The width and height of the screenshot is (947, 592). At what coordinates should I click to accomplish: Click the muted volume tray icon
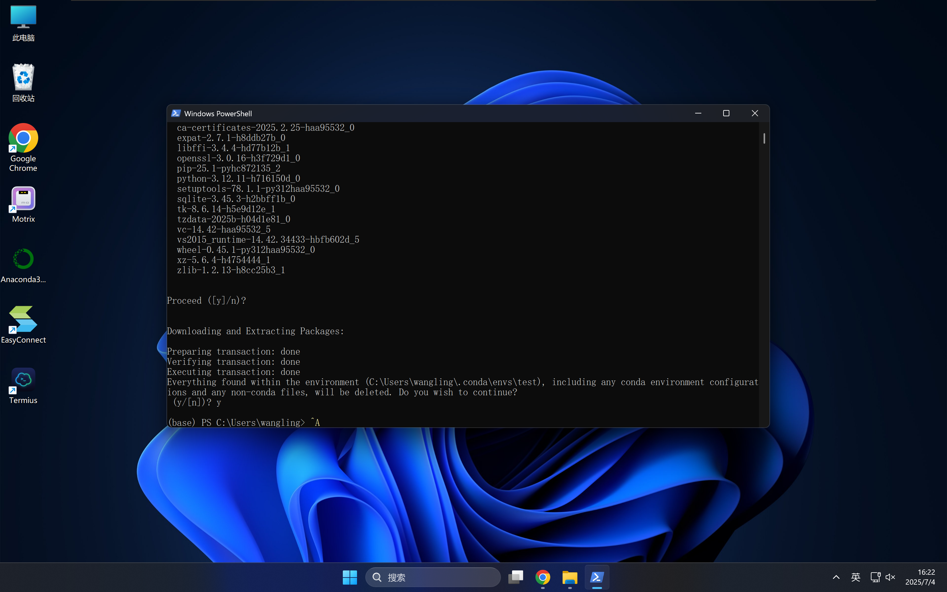(890, 577)
